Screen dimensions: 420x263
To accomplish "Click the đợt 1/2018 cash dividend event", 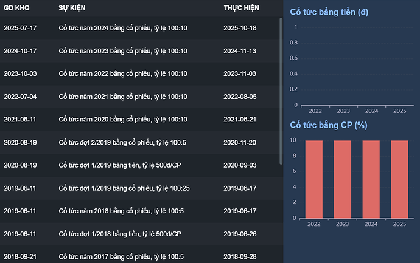I will 120,234.
